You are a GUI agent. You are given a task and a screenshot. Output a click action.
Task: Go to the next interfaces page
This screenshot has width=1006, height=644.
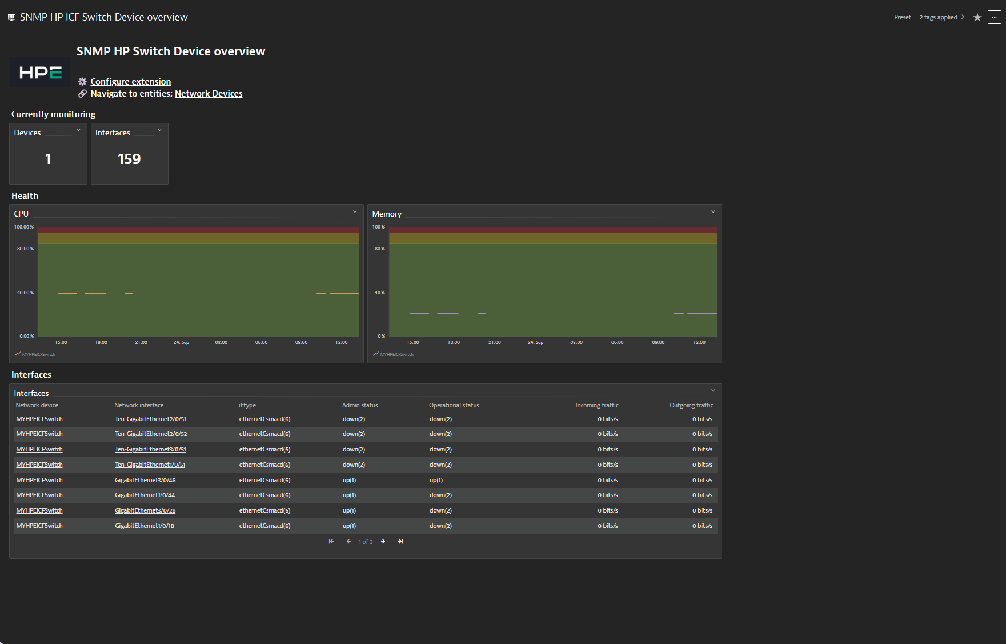(x=383, y=542)
